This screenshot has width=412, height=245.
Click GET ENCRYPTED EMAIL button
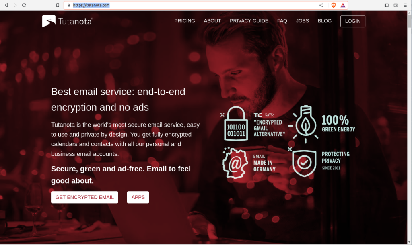click(x=84, y=197)
